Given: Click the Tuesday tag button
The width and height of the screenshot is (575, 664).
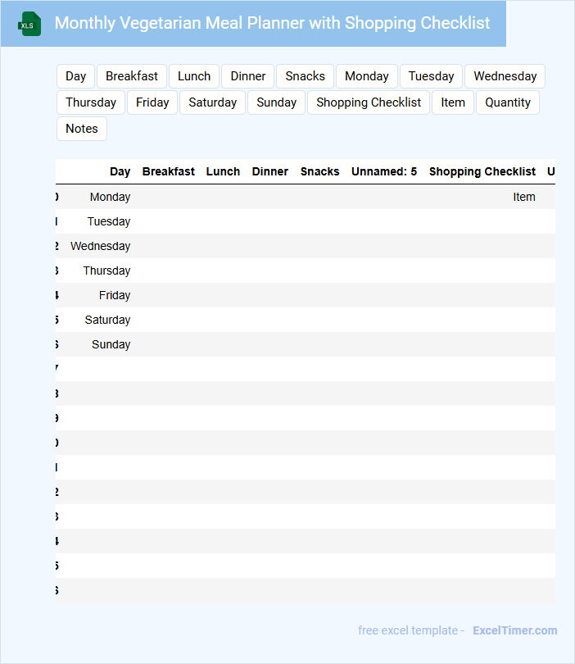Looking at the screenshot, I should click(x=431, y=76).
